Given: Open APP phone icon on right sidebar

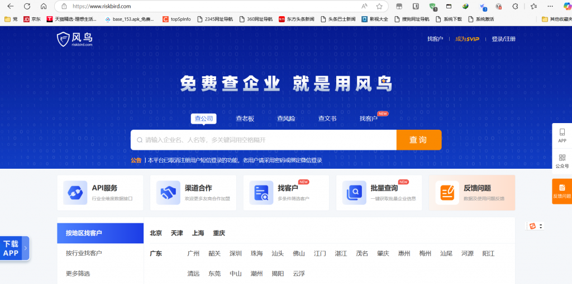Looking at the screenshot, I should [x=562, y=132].
